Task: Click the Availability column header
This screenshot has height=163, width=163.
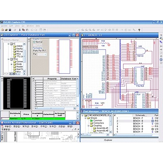Action: 37,114
